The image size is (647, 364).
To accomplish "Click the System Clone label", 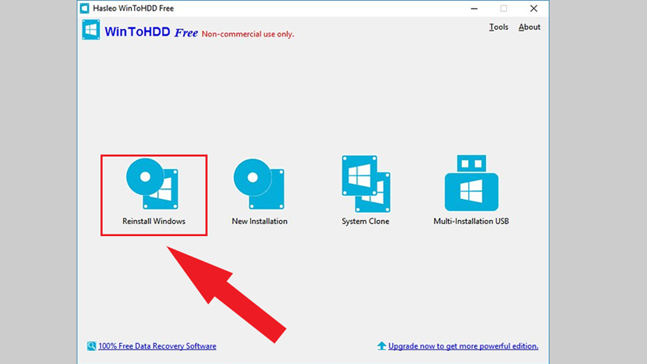I will pos(366,221).
